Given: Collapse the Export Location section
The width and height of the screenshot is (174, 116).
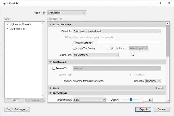Looking at the screenshot, I should pos(51,24).
